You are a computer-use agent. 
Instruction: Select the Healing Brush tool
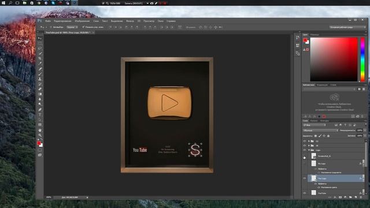click(40, 69)
